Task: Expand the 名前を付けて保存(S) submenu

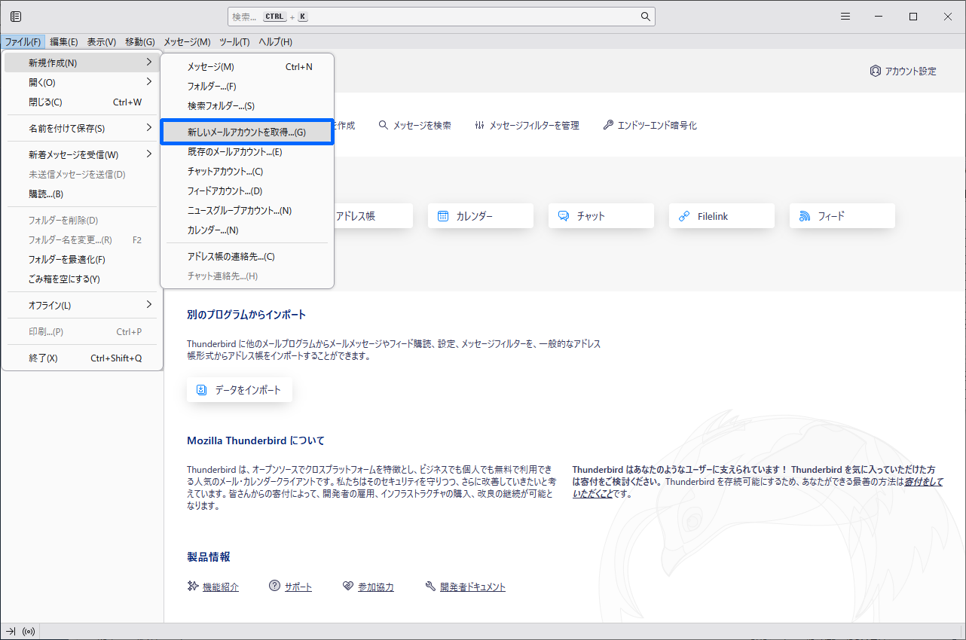Action: coord(84,129)
